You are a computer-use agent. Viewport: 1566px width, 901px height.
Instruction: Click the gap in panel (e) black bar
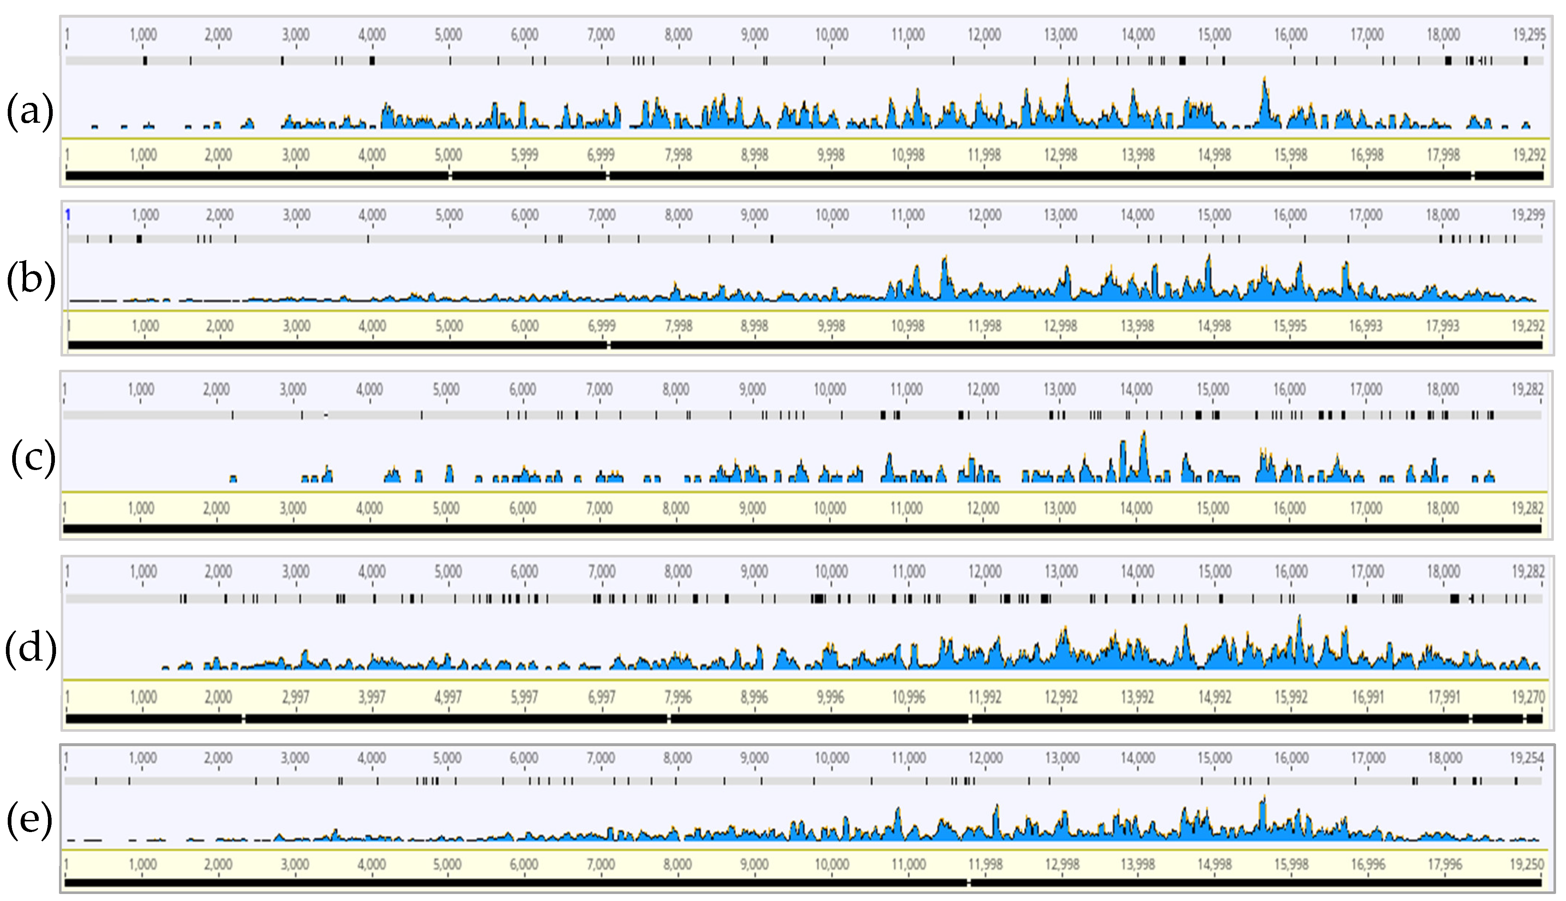(x=969, y=883)
